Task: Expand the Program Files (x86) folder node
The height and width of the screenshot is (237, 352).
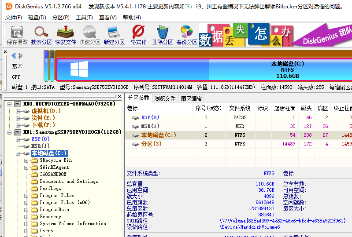Action: tap(26, 203)
